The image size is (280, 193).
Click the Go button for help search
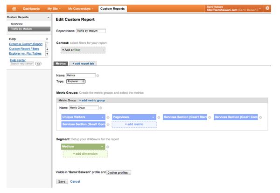point(38,64)
